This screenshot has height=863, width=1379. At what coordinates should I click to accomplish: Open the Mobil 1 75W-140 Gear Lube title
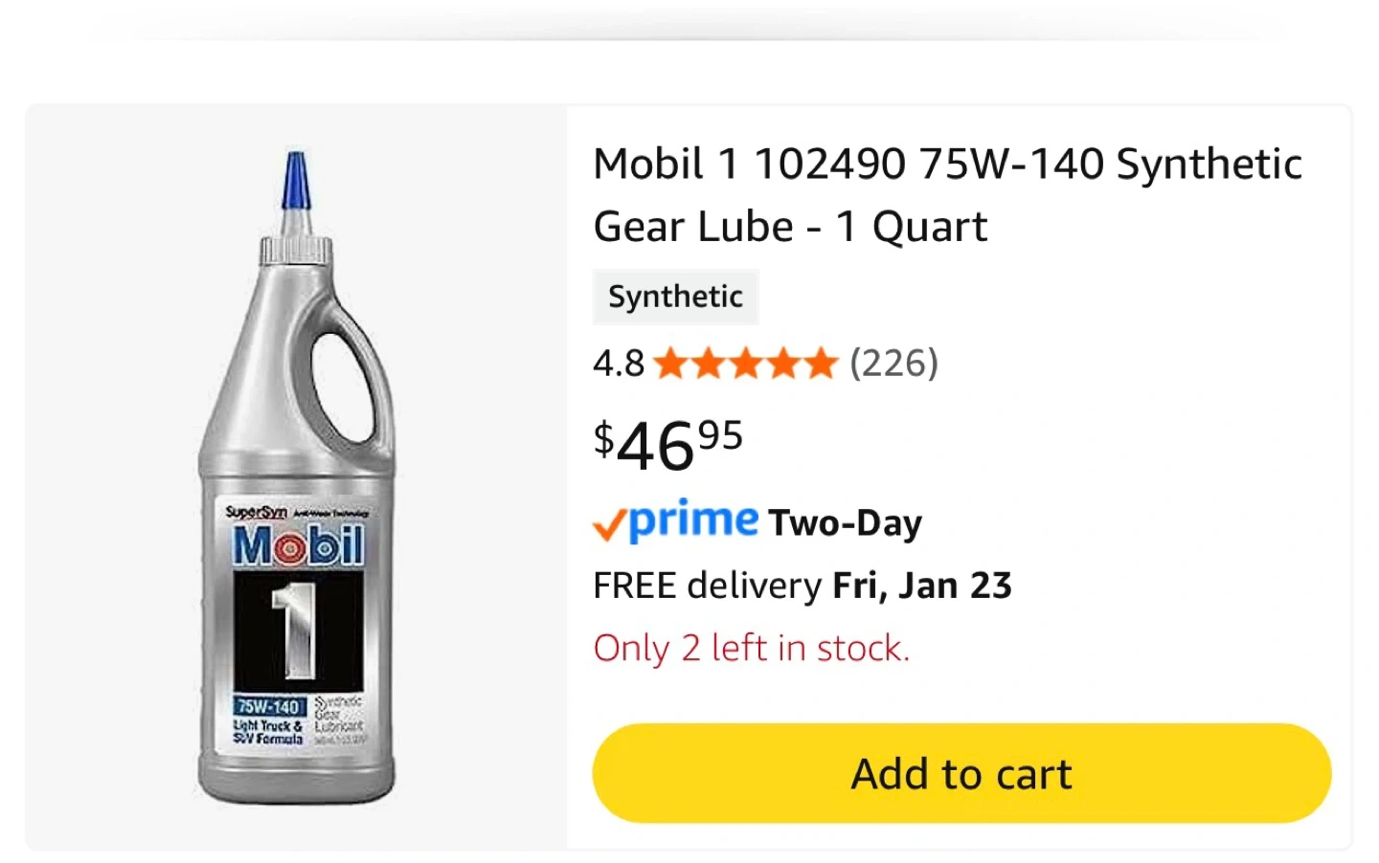(x=946, y=195)
